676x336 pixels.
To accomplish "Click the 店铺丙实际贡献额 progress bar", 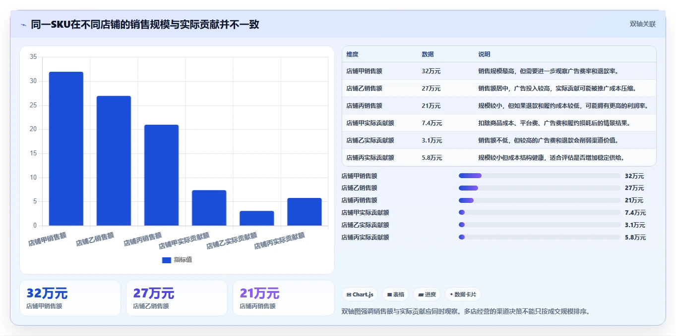I will [540, 238].
